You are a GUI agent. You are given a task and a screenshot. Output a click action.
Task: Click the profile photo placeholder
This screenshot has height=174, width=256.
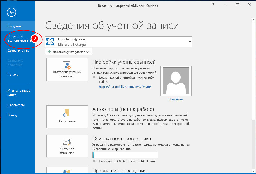176,81
